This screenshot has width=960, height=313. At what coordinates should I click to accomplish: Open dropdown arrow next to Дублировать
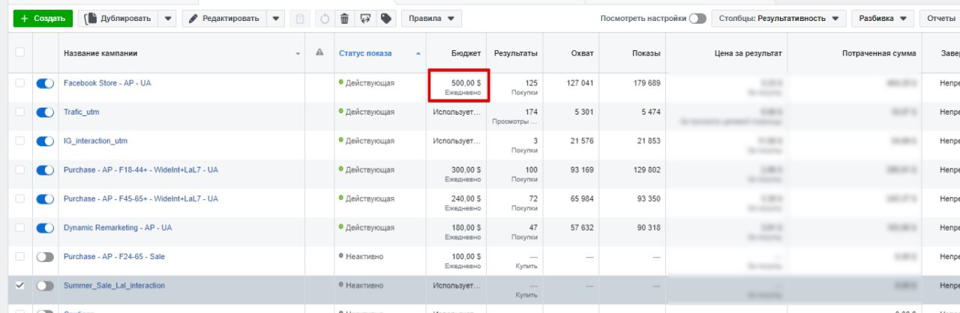pyautogui.click(x=167, y=19)
